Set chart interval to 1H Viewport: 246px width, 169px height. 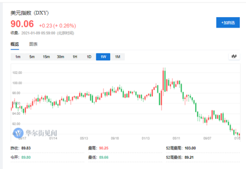[x=75, y=57]
